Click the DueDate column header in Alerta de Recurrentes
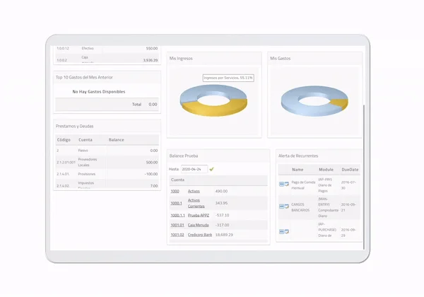Screen dimensions: 424x297 (x=350, y=170)
